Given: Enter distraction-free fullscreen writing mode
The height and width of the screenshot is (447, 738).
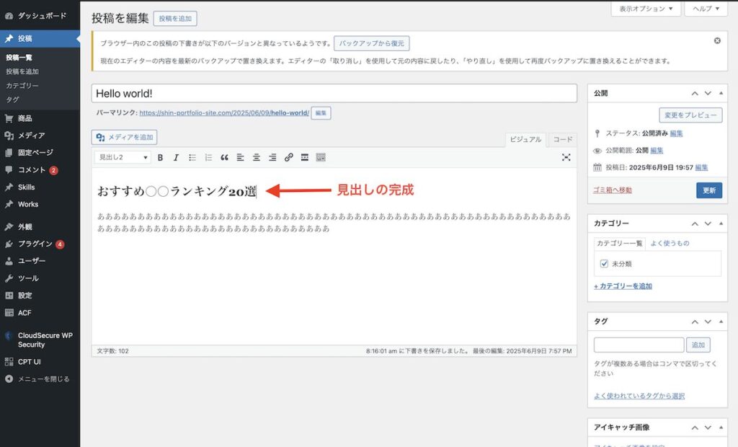Looking at the screenshot, I should pos(566,157).
